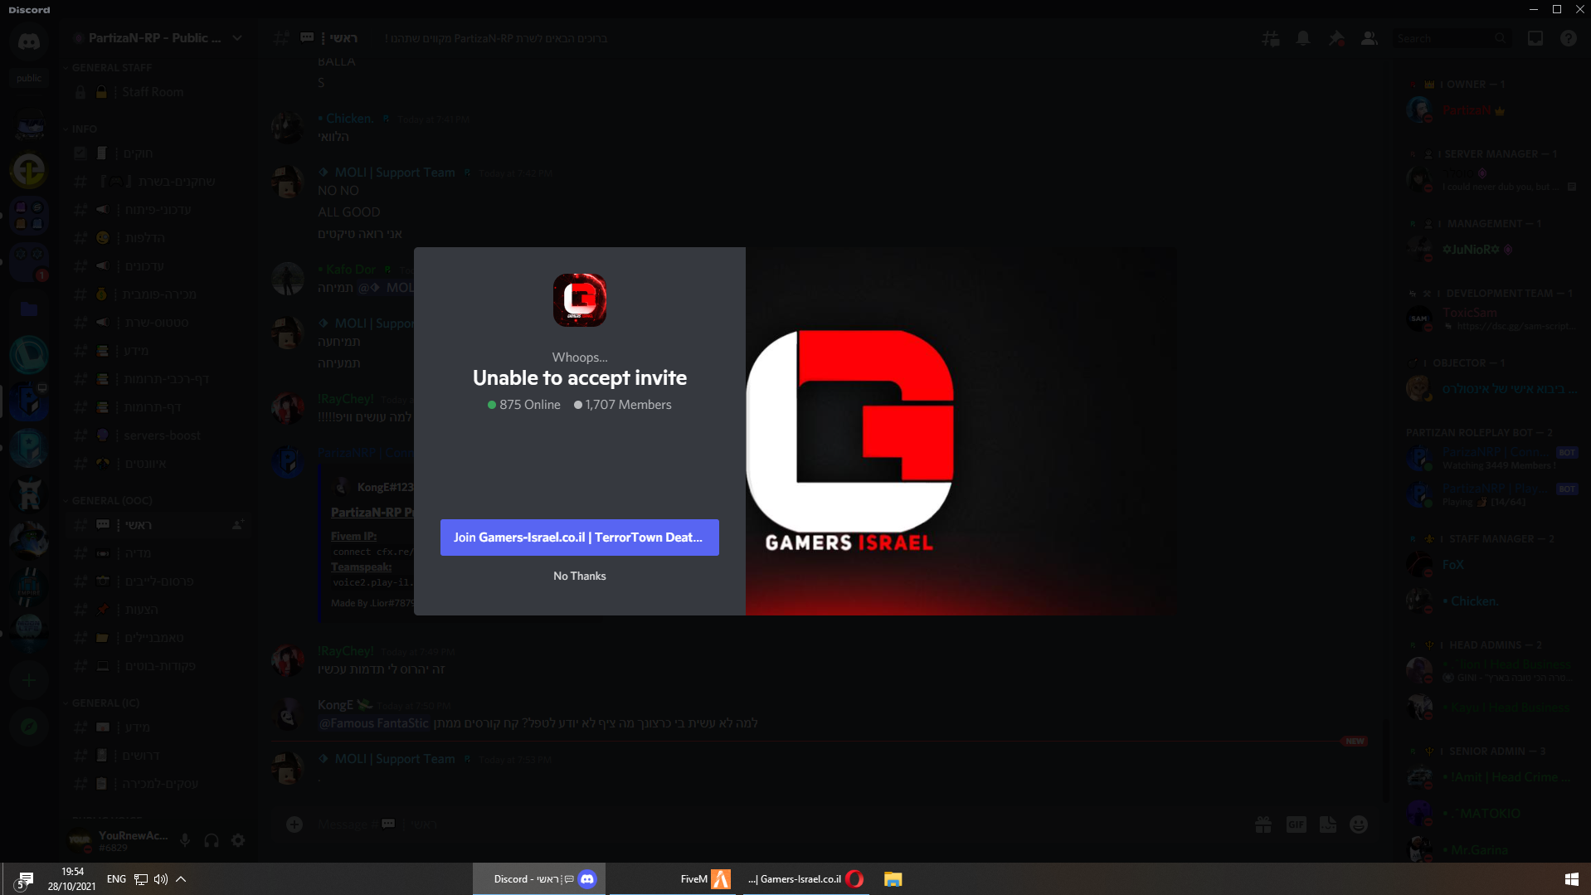The width and height of the screenshot is (1591, 895).
Task: Open the help question mark icon
Action: click(1568, 38)
